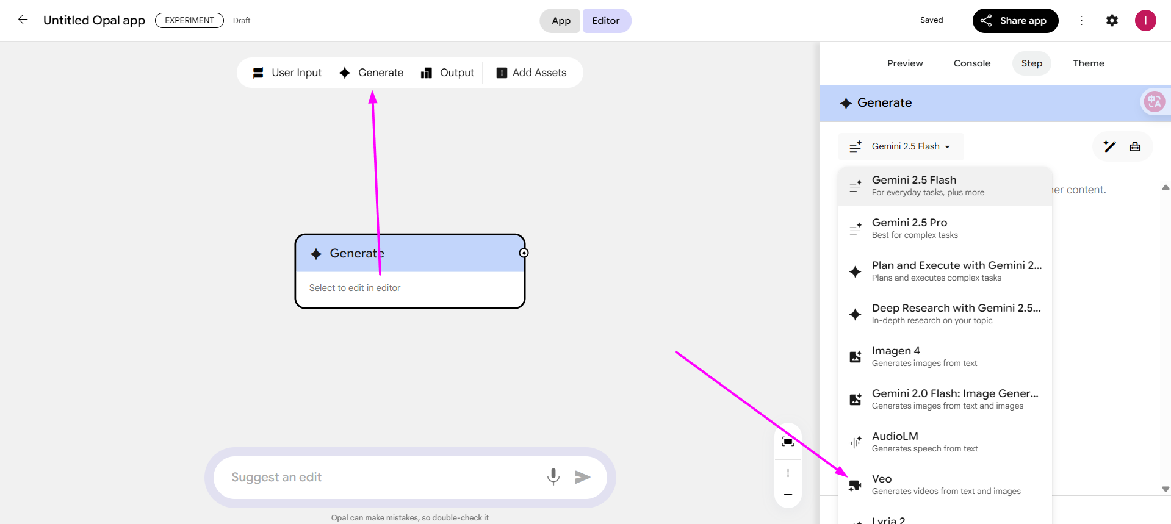Open the three-dot more options menu
The height and width of the screenshot is (524, 1171).
tap(1081, 21)
